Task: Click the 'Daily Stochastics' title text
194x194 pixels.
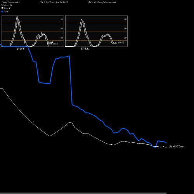Action: tap(10, 2)
